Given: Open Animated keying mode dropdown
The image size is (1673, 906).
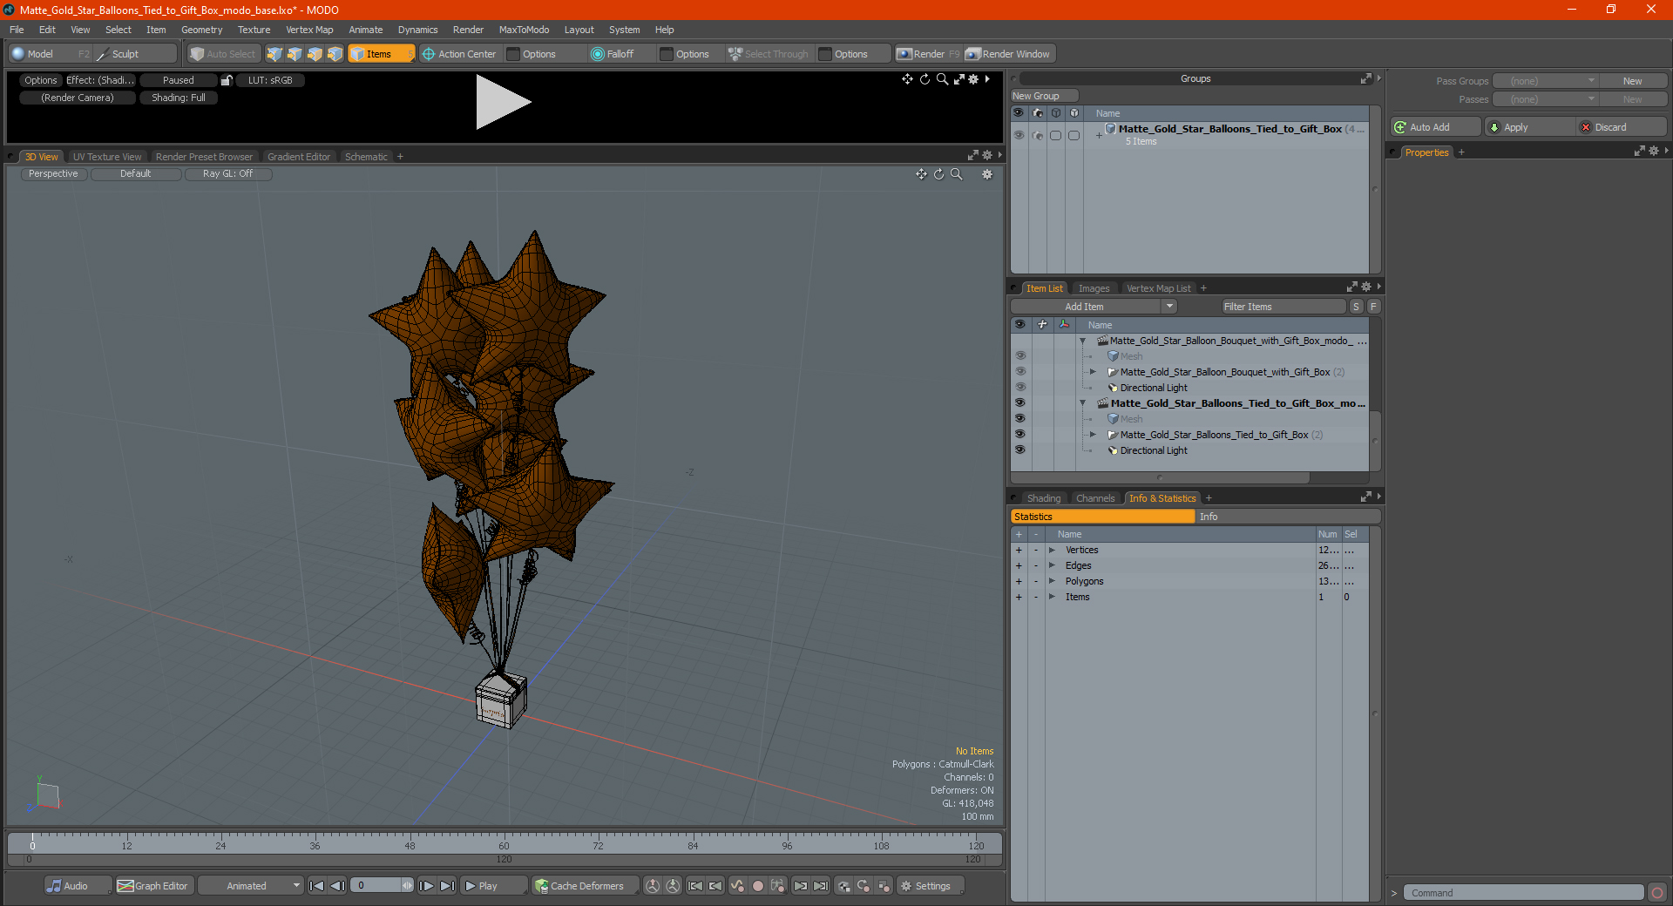Looking at the screenshot, I should click(x=251, y=886).
